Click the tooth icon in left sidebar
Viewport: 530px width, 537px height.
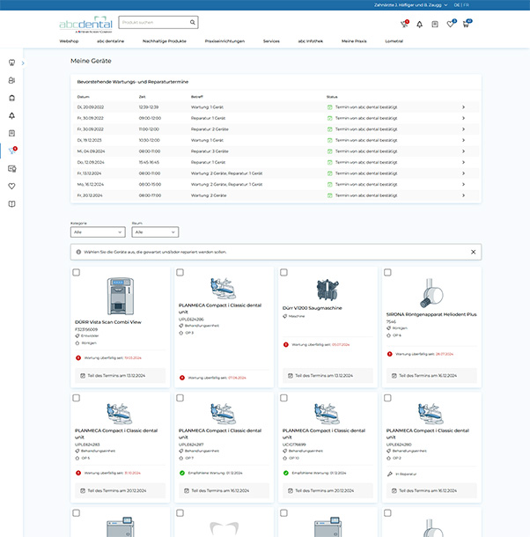[12, 63]
